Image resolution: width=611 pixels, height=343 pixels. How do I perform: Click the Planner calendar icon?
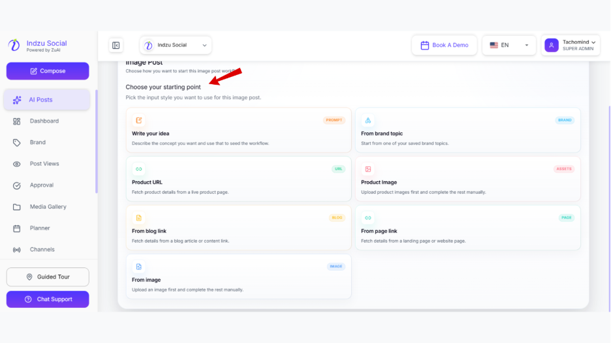17,228
